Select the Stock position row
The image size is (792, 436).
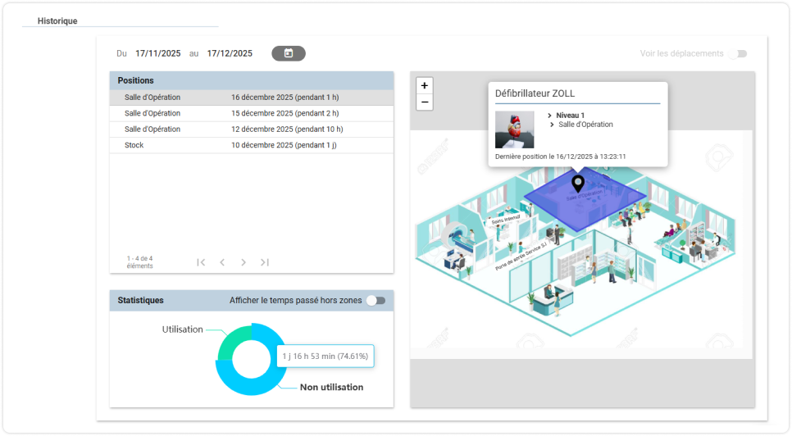coord(252,145)
